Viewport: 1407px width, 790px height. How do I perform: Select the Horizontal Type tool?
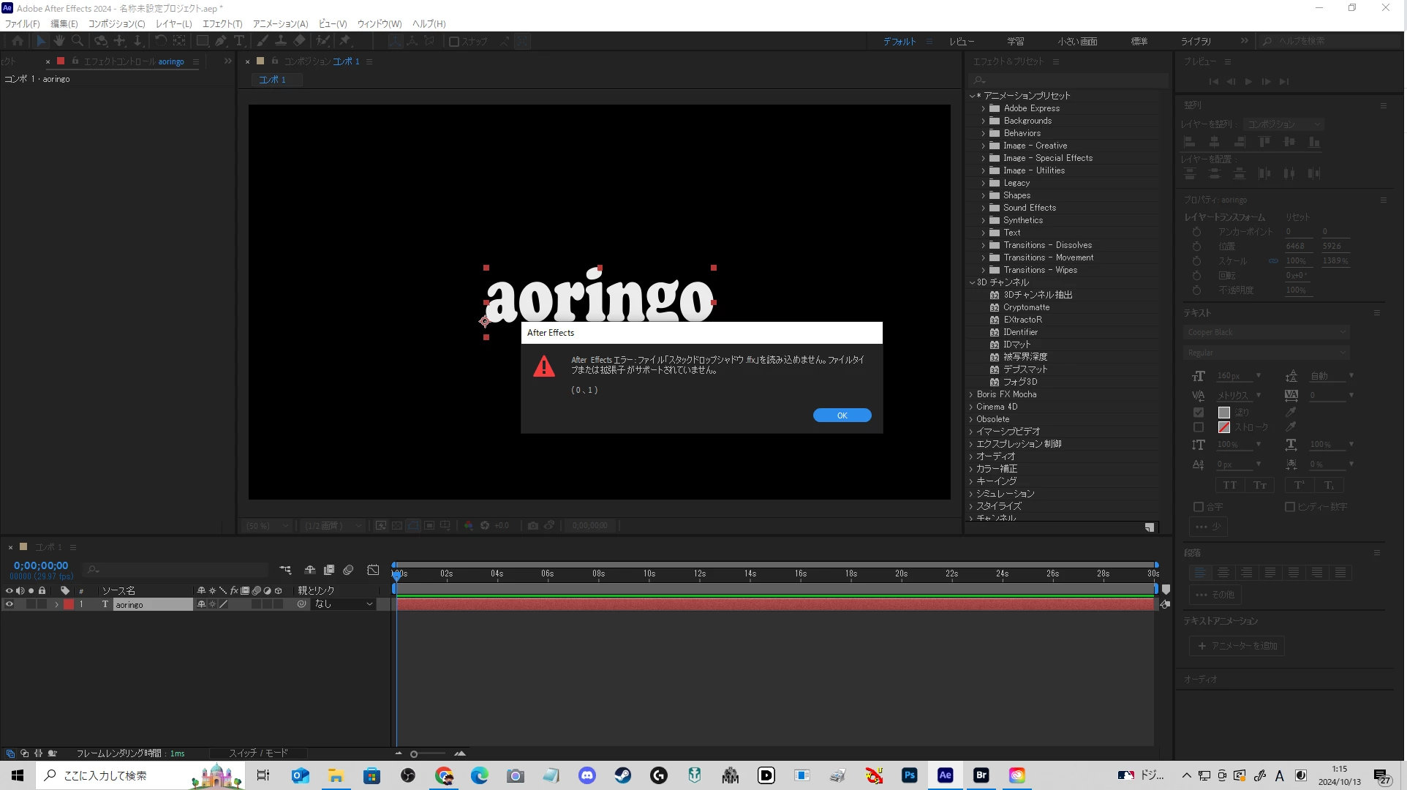(x=238, y=41)
